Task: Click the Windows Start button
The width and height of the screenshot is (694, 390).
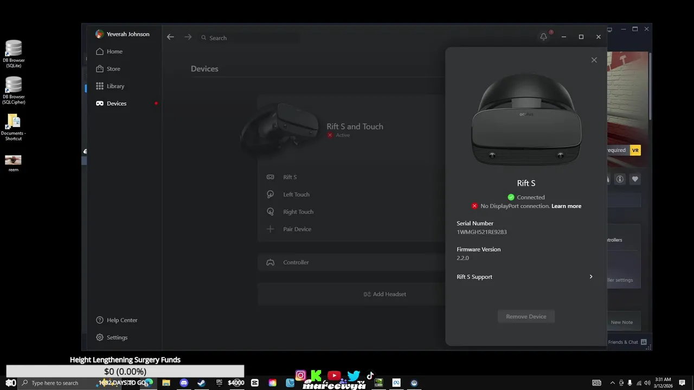Action: click(x=9, y=383)
